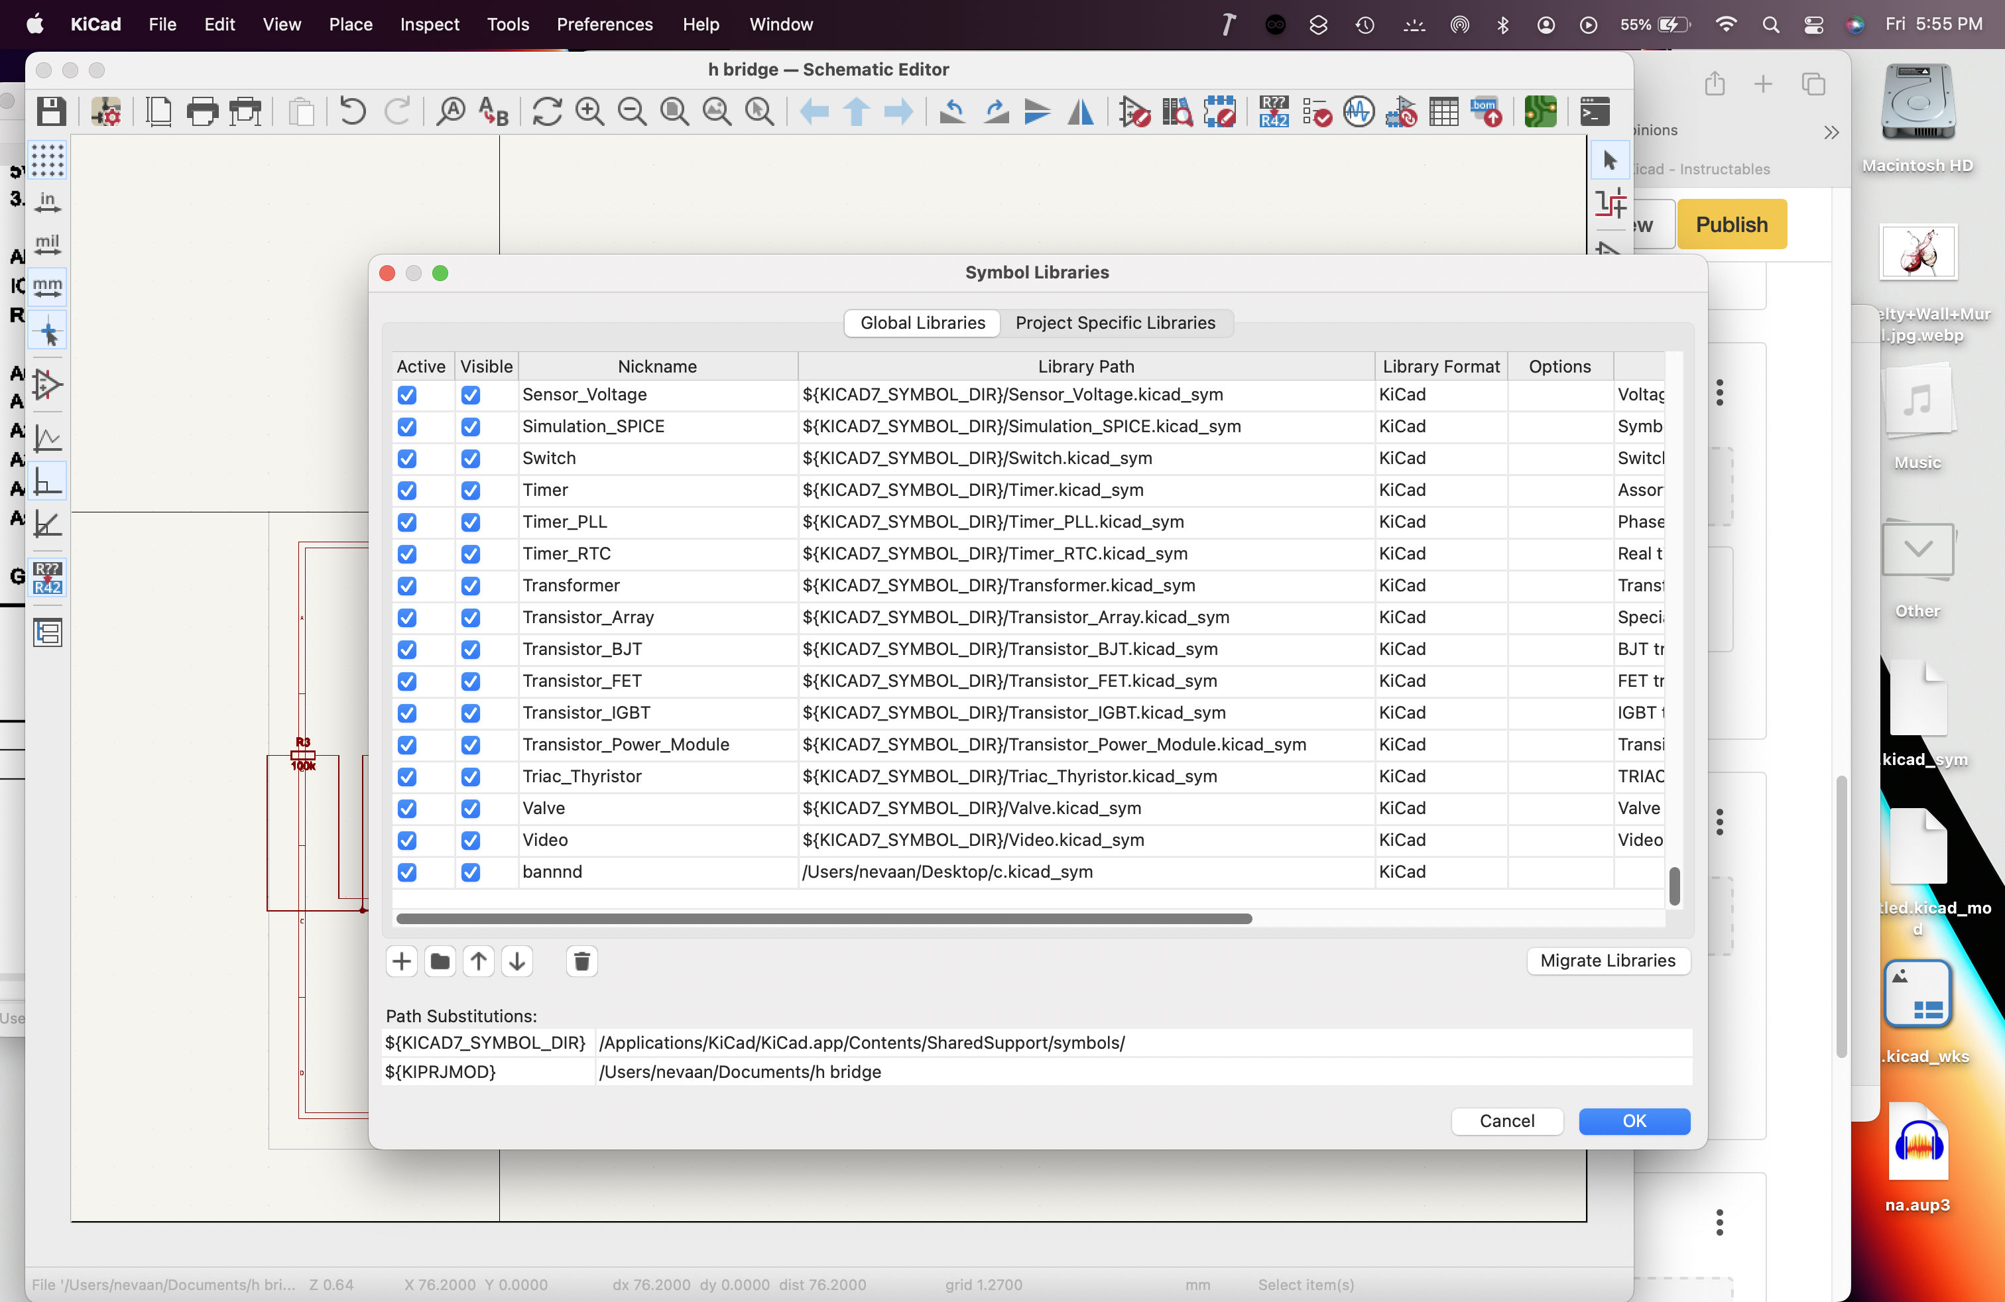The width and height of the screenshot is (2005, 1302).
Task: Click the Zoom In icon
Action: coord(589,111)
